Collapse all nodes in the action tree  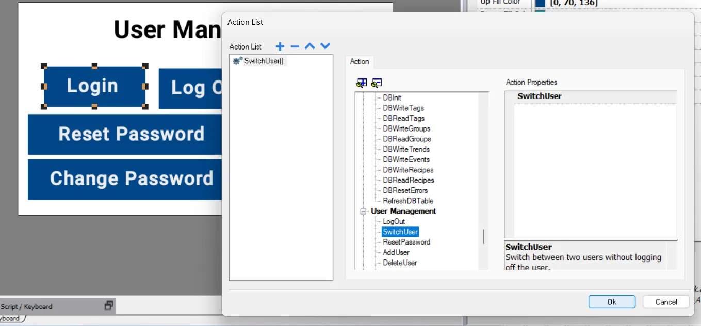(377, 83)
